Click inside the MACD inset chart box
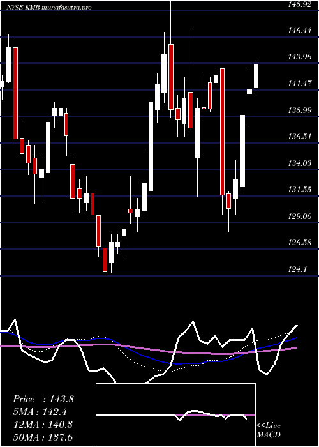319x447 pixels. point(175,415)
